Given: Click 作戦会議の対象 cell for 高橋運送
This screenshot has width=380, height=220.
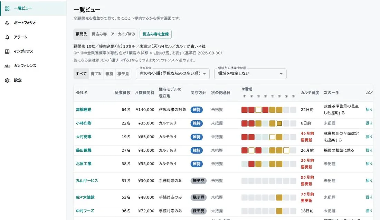Looking at the screenshot, I should pos(172,110).
